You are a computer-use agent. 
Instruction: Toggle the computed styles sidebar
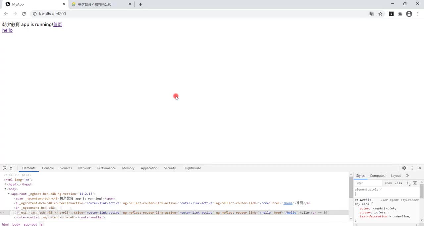(x=415, y=183)
